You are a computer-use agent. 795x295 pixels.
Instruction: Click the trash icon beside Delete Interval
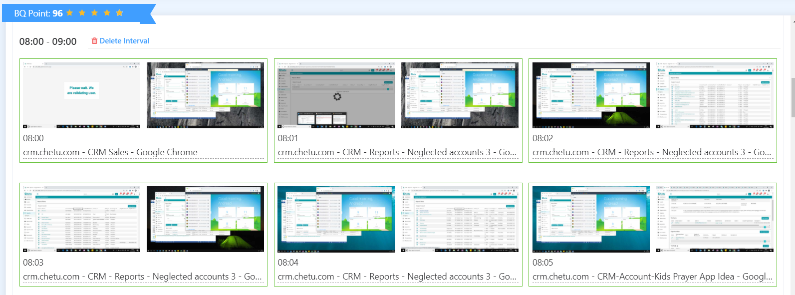click(x=94, y=41)
